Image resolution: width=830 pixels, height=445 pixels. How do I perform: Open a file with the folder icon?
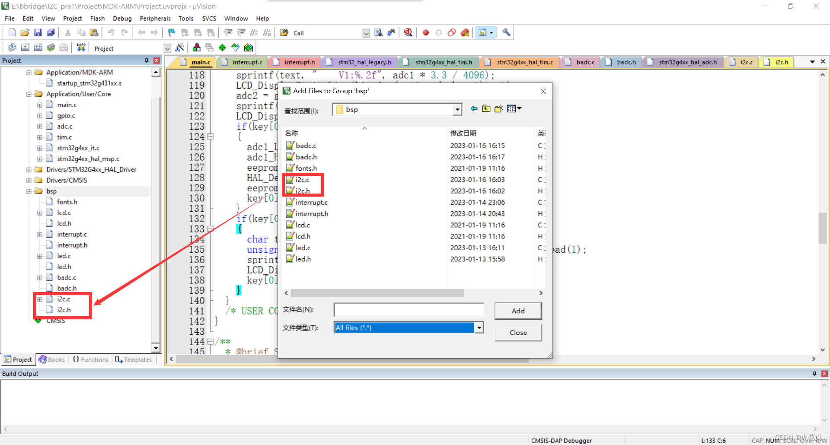tap(25, 32)
